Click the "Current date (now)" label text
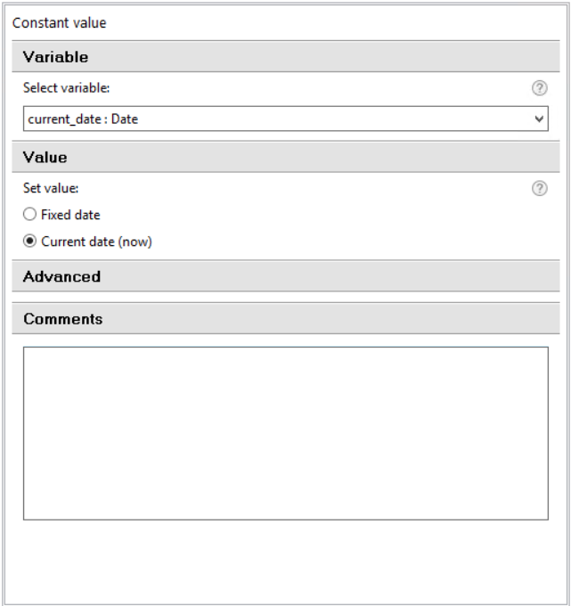Image resolution: width=571 pixels, height=606 pixels. pyautogui.click(x=96, y=242)
